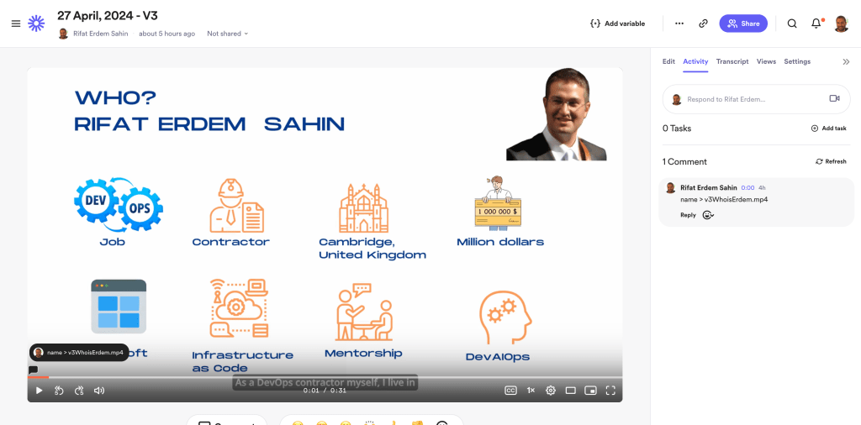The image size is (861, 425).
Task: Open video player settings gear
Action: tap(550, 391)
